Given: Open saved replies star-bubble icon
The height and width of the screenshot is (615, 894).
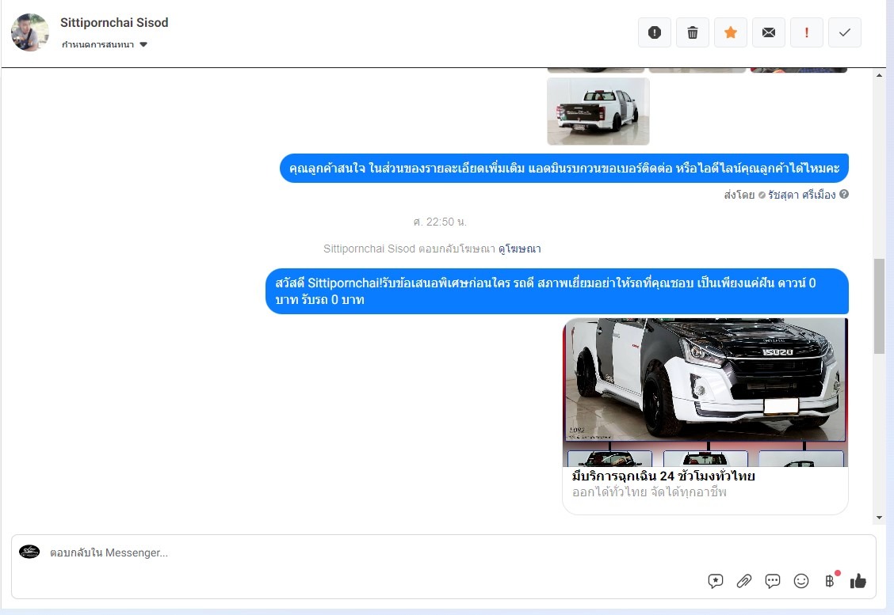Looking at the screenshot, I should point(716,581).
